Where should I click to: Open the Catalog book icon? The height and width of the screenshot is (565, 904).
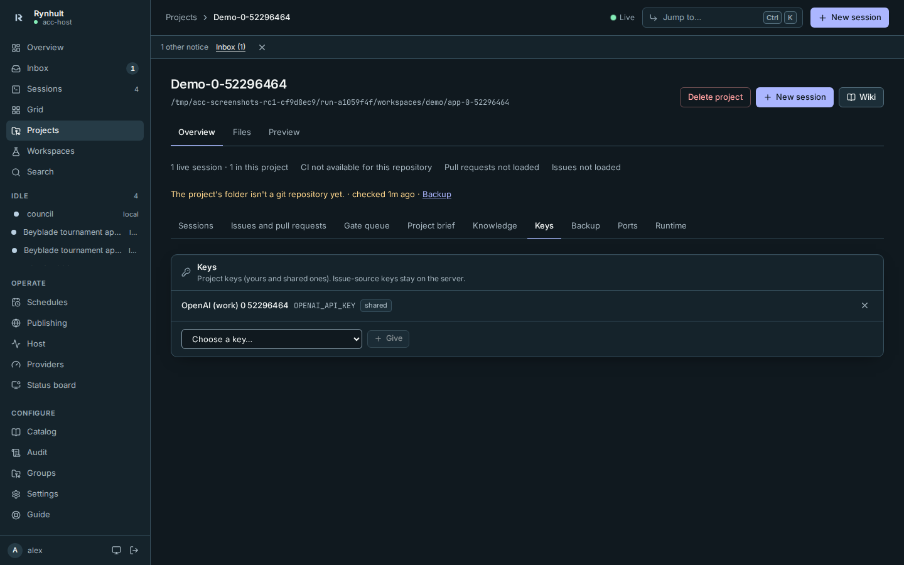tap(16, 432)
